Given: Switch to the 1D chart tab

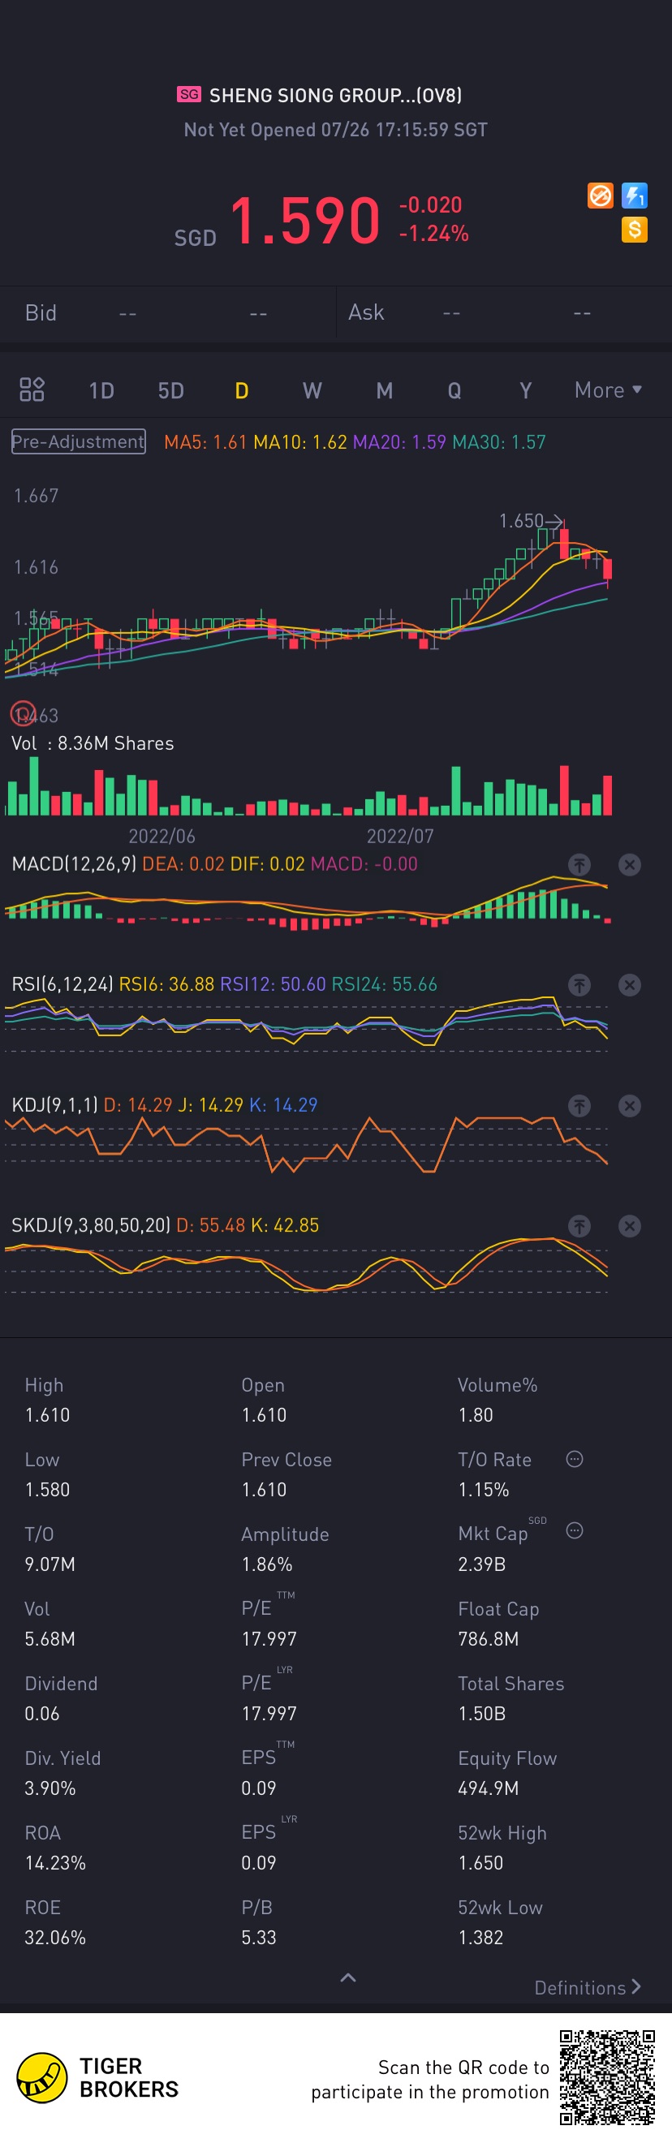Looking at the screenshot, I should 101,390.
